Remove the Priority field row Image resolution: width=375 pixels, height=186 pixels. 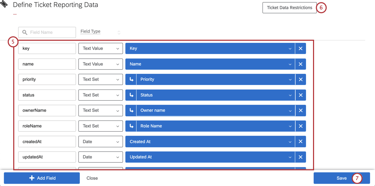coord(300,79)
